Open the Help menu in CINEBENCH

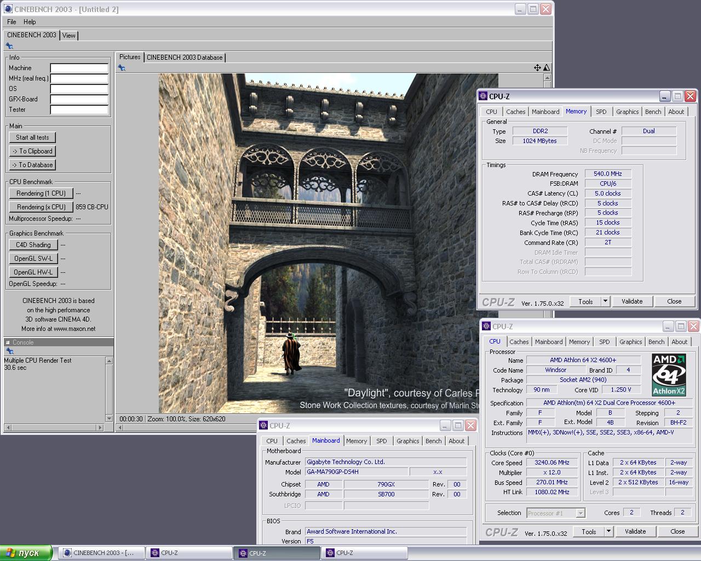[30, 22]
